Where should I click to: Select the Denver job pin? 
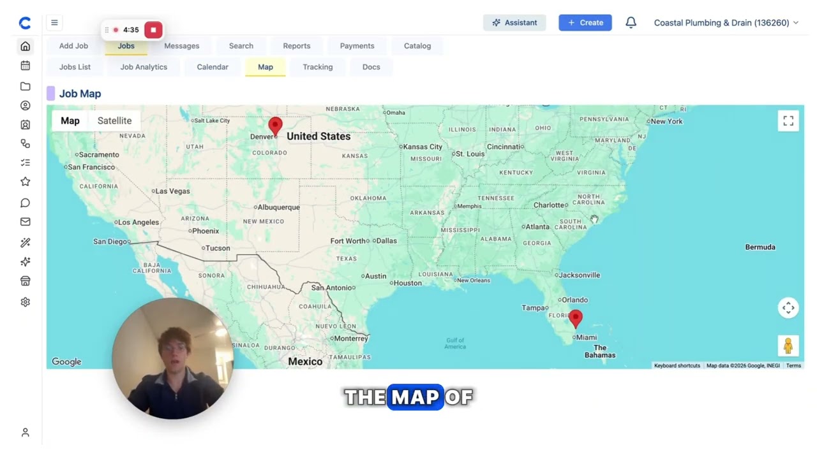pos(275,126)
